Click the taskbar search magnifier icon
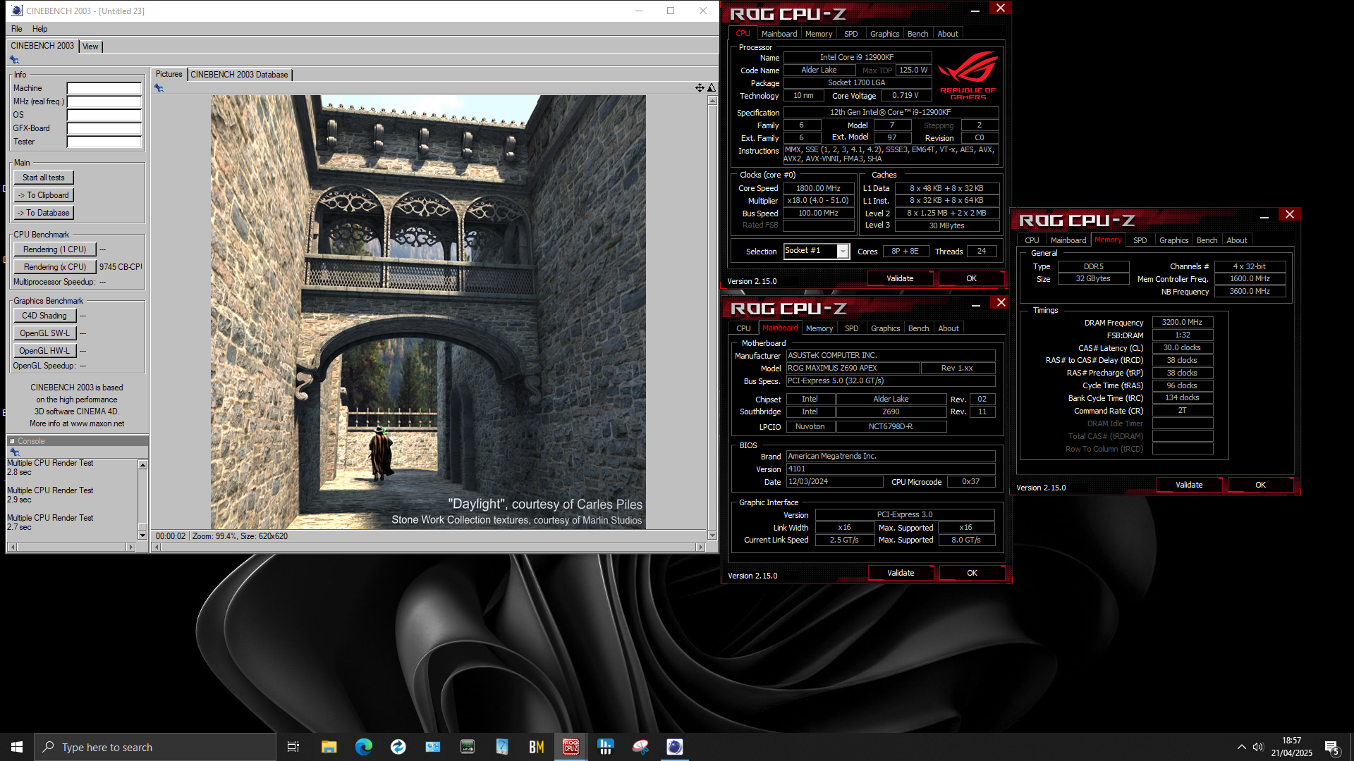 click(48, 747)
